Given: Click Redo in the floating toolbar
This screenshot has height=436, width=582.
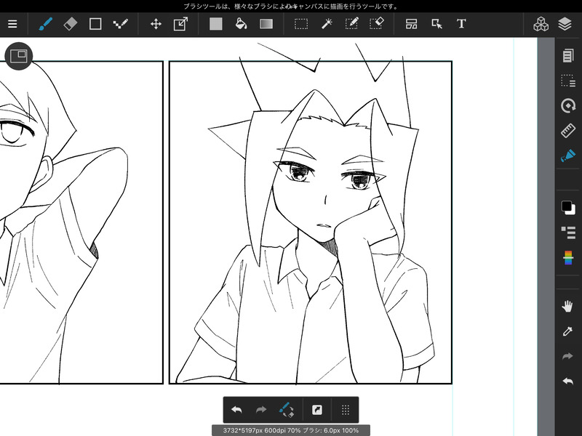Looking at the screenshot, I should point(261,410).
